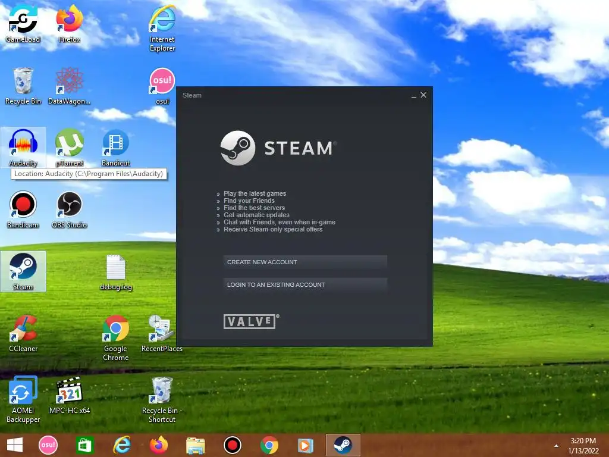Image resolution: width=609 pixels, height=457 pixels.
Task: Select the Audacity desktop icon
Action: click(23, 148)
